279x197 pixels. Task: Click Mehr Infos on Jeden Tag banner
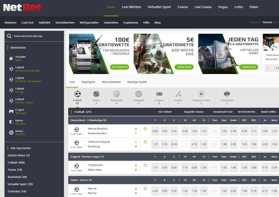click(249, 67)
